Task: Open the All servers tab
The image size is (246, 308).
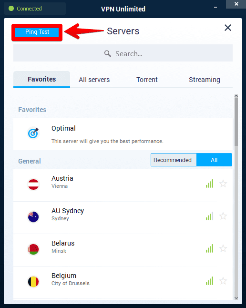Action: pos(94,80)
